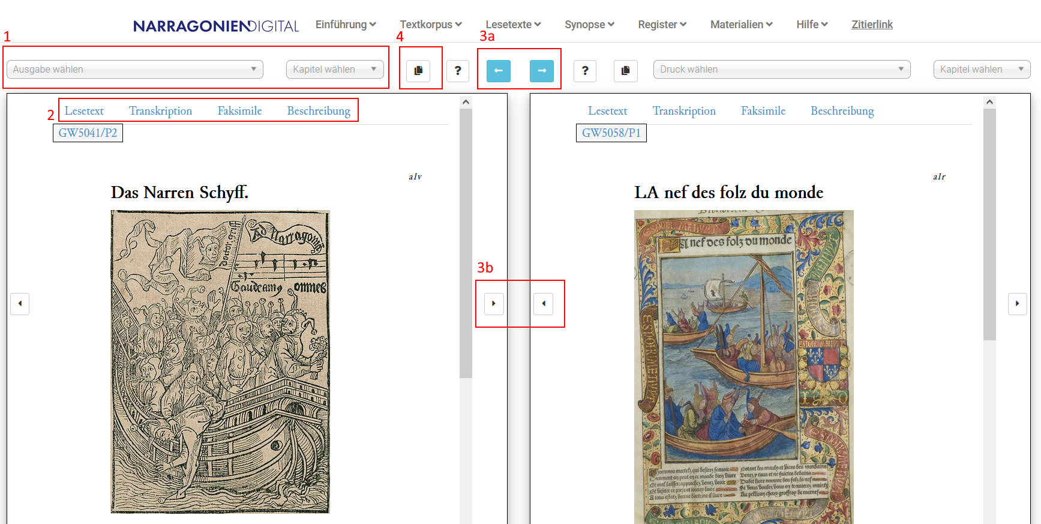The image size is (1041, 524).
Task: Go to previous page in right panel
Action: tap(544, 303)
